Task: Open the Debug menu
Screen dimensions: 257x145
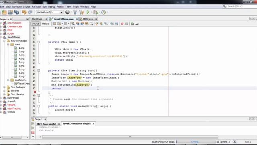Action: [52, 7]
